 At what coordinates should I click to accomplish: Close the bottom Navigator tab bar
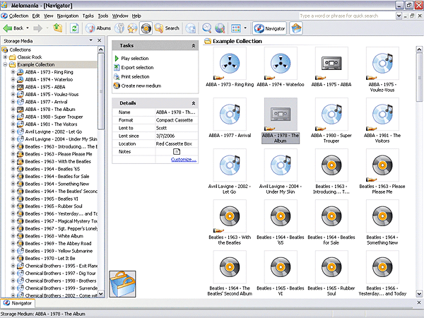[x=419, y=302]
